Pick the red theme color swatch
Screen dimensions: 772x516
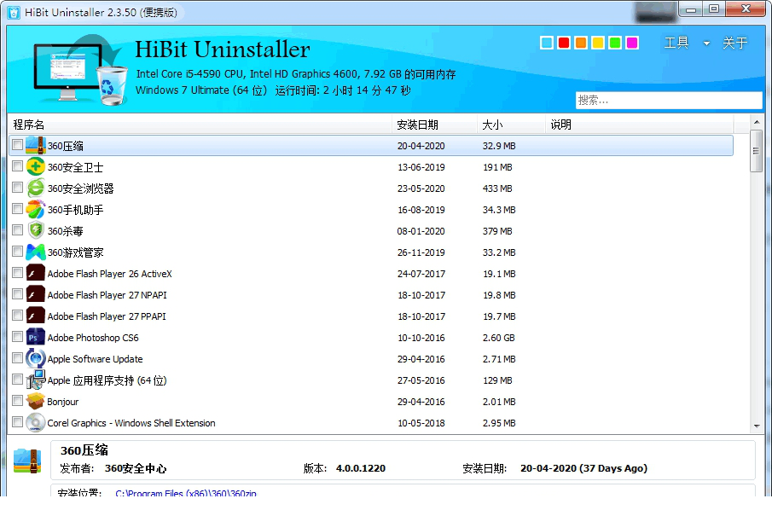[562, 42]
